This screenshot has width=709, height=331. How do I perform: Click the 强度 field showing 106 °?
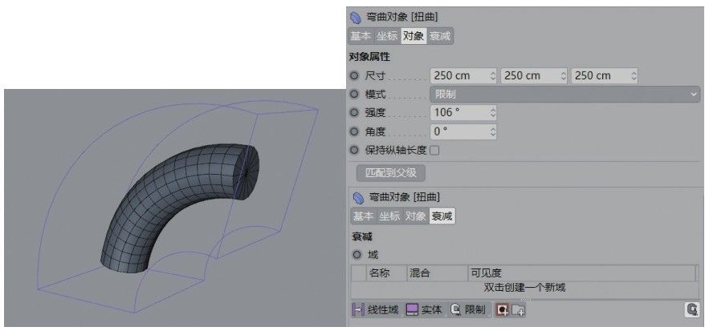(463, 113)
